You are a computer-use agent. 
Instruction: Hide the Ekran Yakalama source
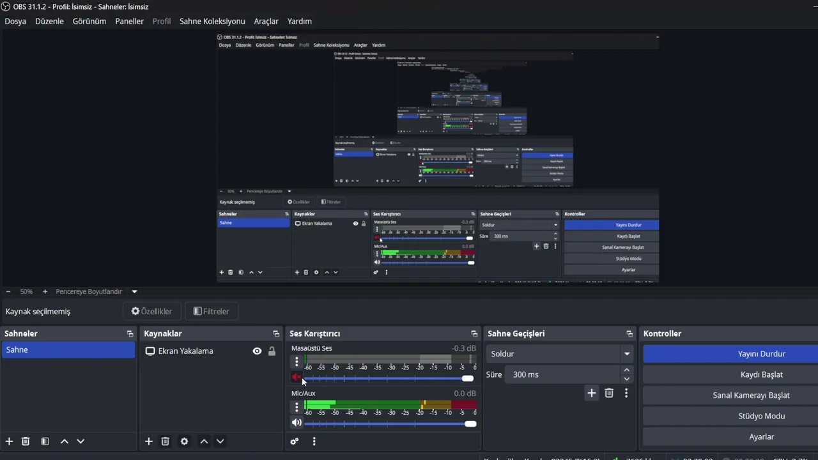click(x=257, y=351)
